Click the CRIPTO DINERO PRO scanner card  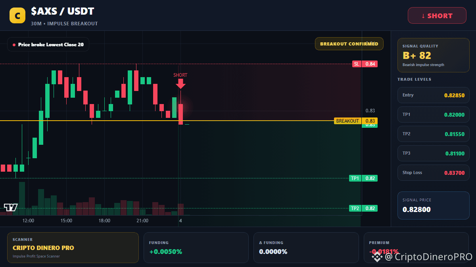(x=73, y=248)
